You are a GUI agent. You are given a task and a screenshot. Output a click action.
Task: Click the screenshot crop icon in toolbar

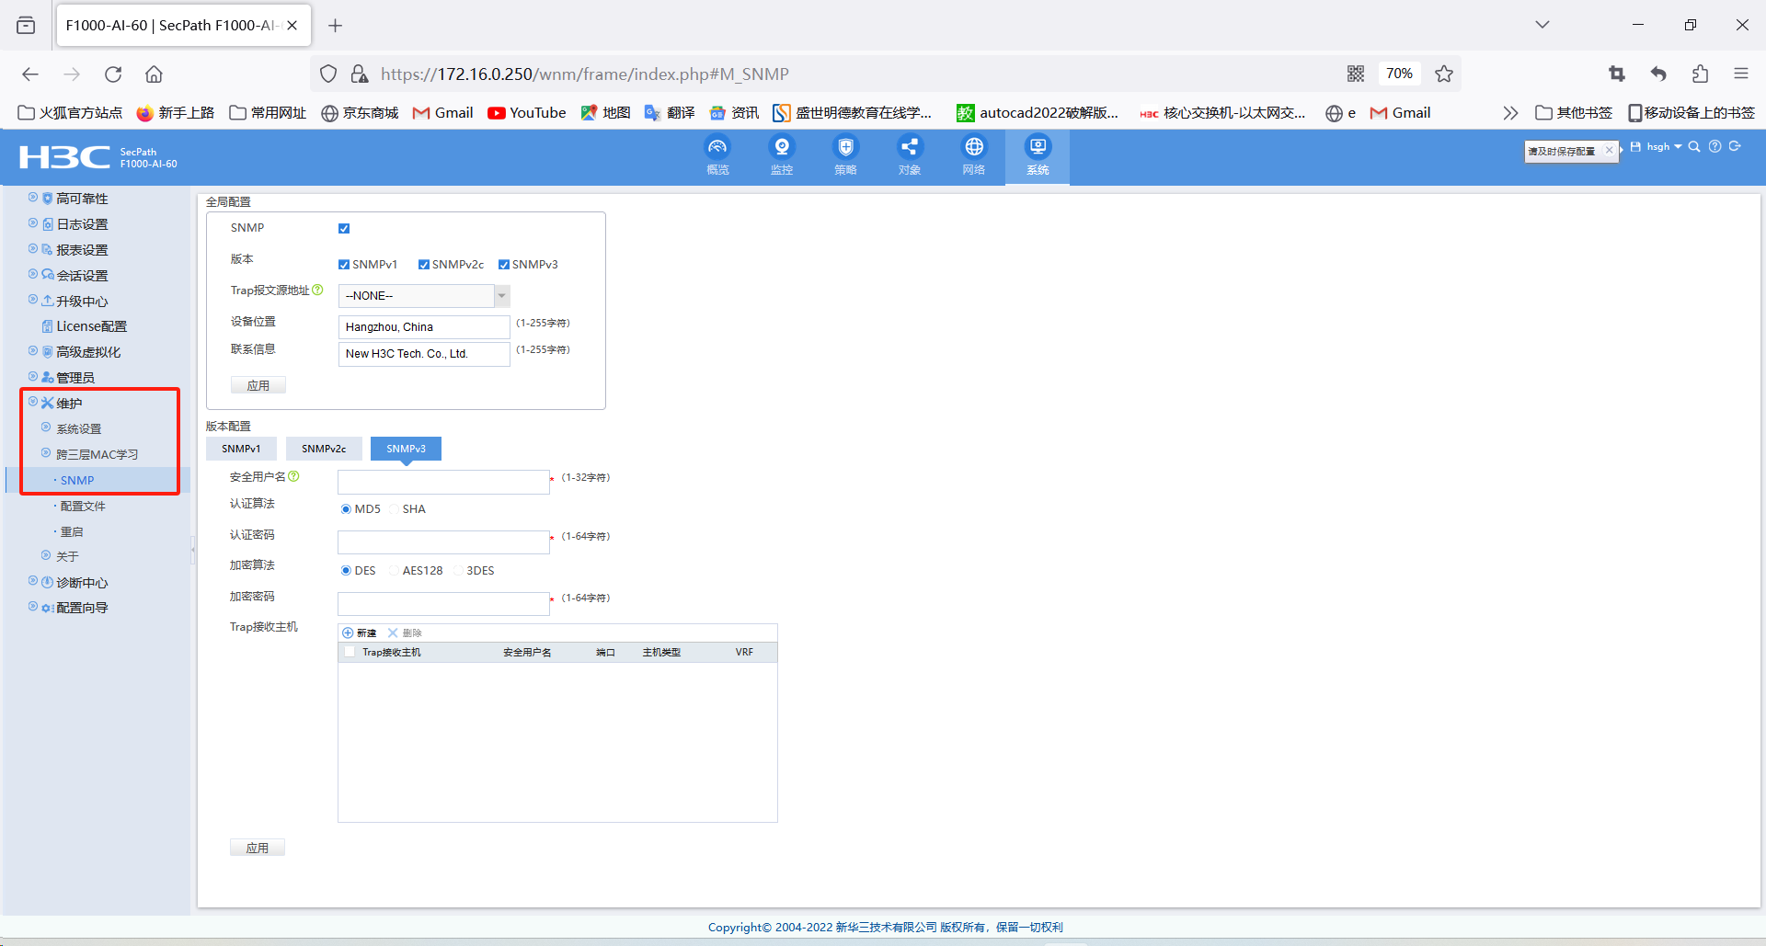coord(1617,74)
